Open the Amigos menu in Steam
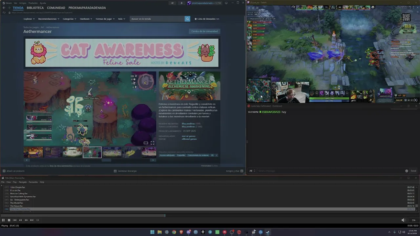The height and width of the screenshot is (236, 420). [x=23, y=3]
